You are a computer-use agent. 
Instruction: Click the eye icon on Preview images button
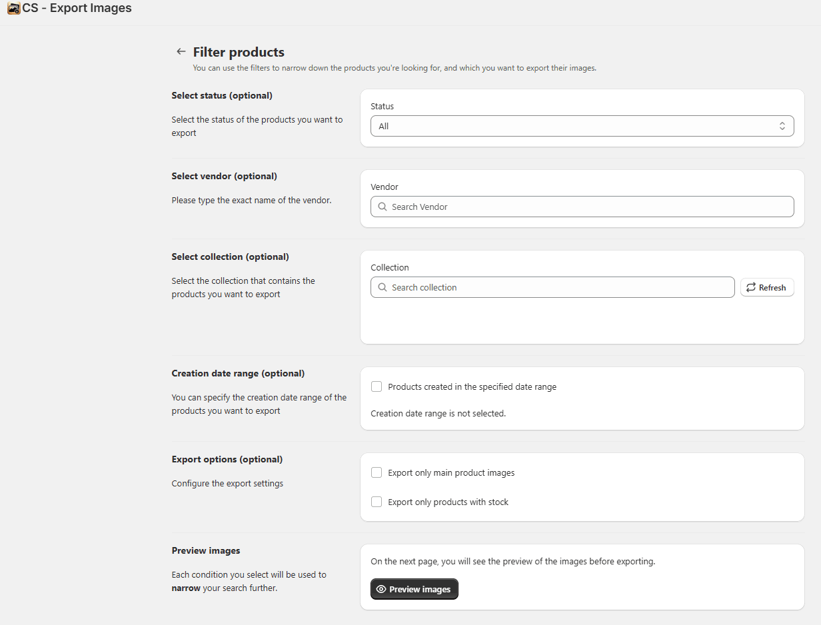point(381,589)
